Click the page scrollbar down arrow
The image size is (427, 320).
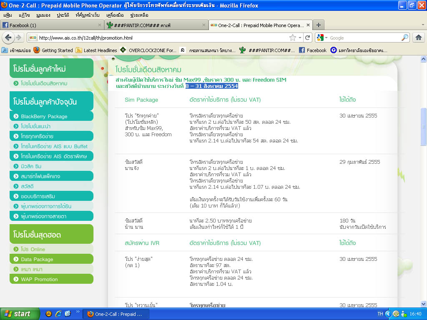pyautogui.click(x=423, y=304)
